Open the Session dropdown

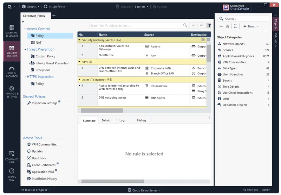point(141,6)
